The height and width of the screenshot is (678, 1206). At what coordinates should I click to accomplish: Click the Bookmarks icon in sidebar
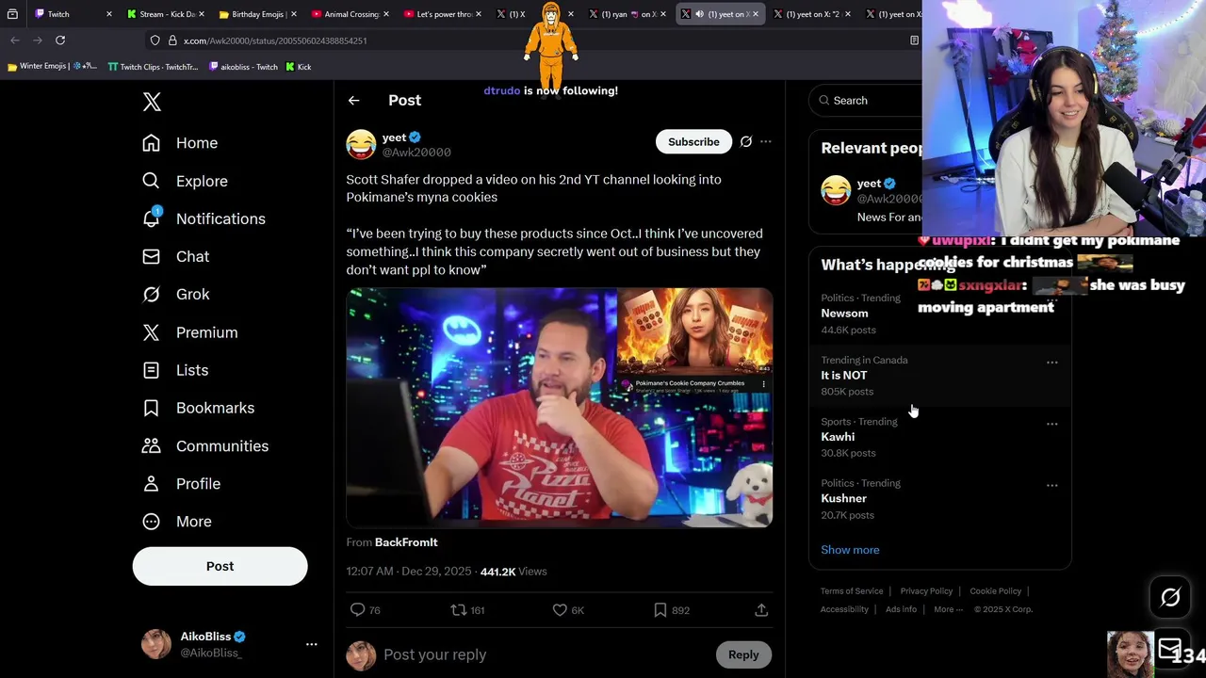pos(151,408)
